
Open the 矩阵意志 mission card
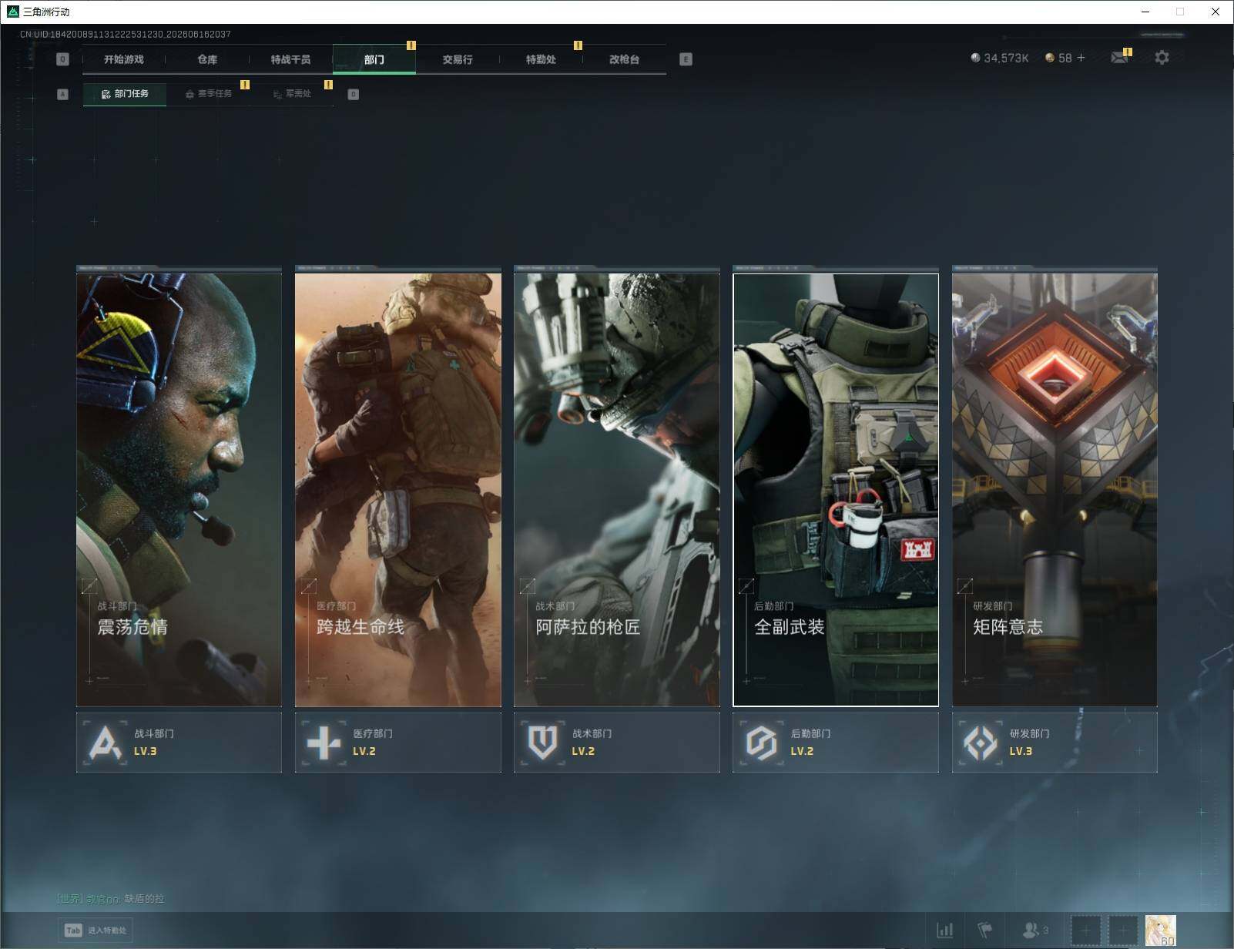[1055, 489]
